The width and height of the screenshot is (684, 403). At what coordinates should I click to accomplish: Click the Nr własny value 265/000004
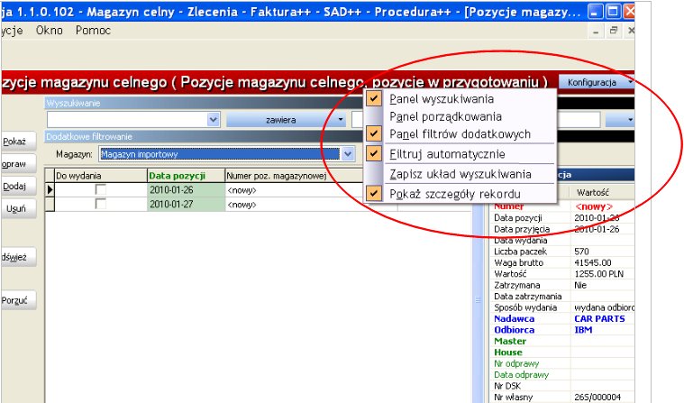coord(597,397)
